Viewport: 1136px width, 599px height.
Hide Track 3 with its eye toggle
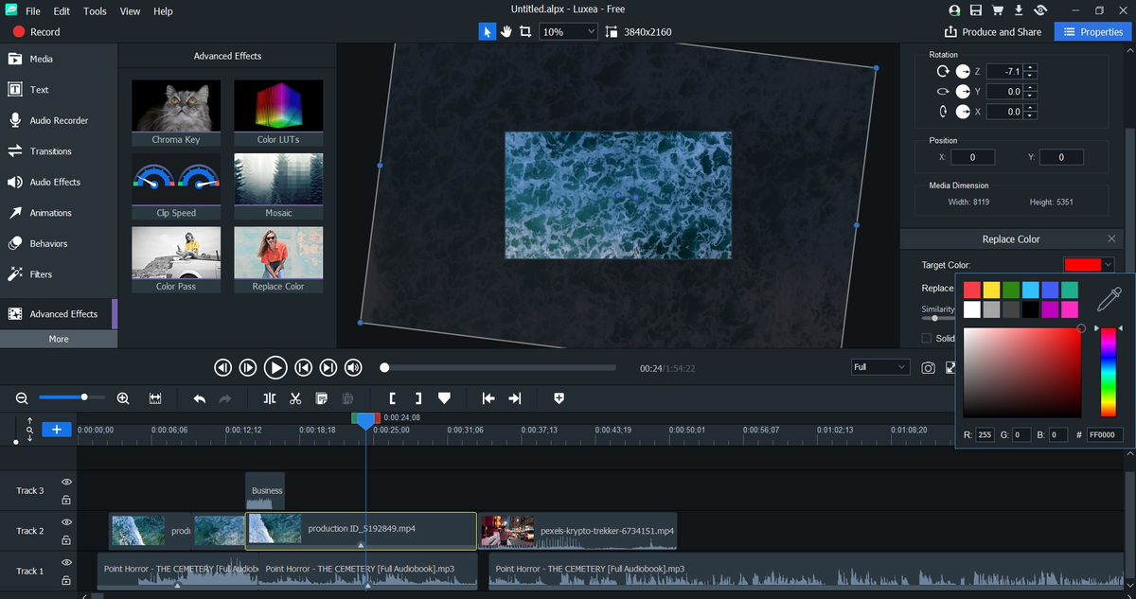click(x=65, y=482)
